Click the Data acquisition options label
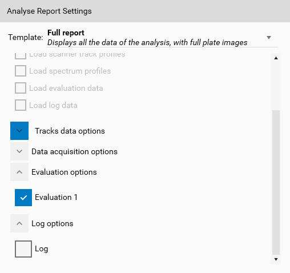Image resolution: width=290 pixels, height=273 pixels. point(74,151)
